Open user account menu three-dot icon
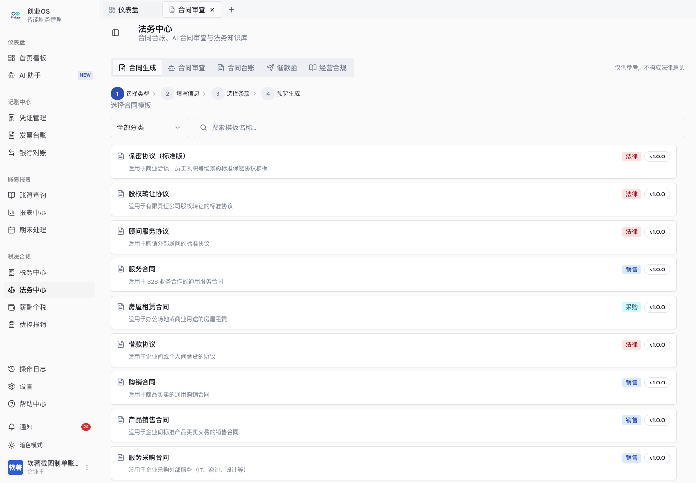The image size is (696, 483). [87, 468]
